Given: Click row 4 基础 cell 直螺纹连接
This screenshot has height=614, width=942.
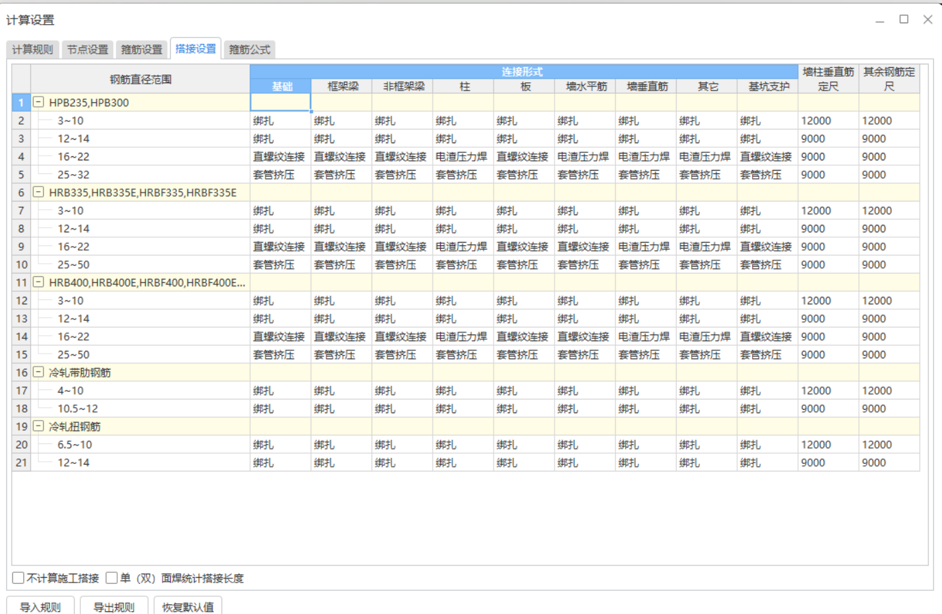Looking at the screenshot, I should (x=281, y=156).
